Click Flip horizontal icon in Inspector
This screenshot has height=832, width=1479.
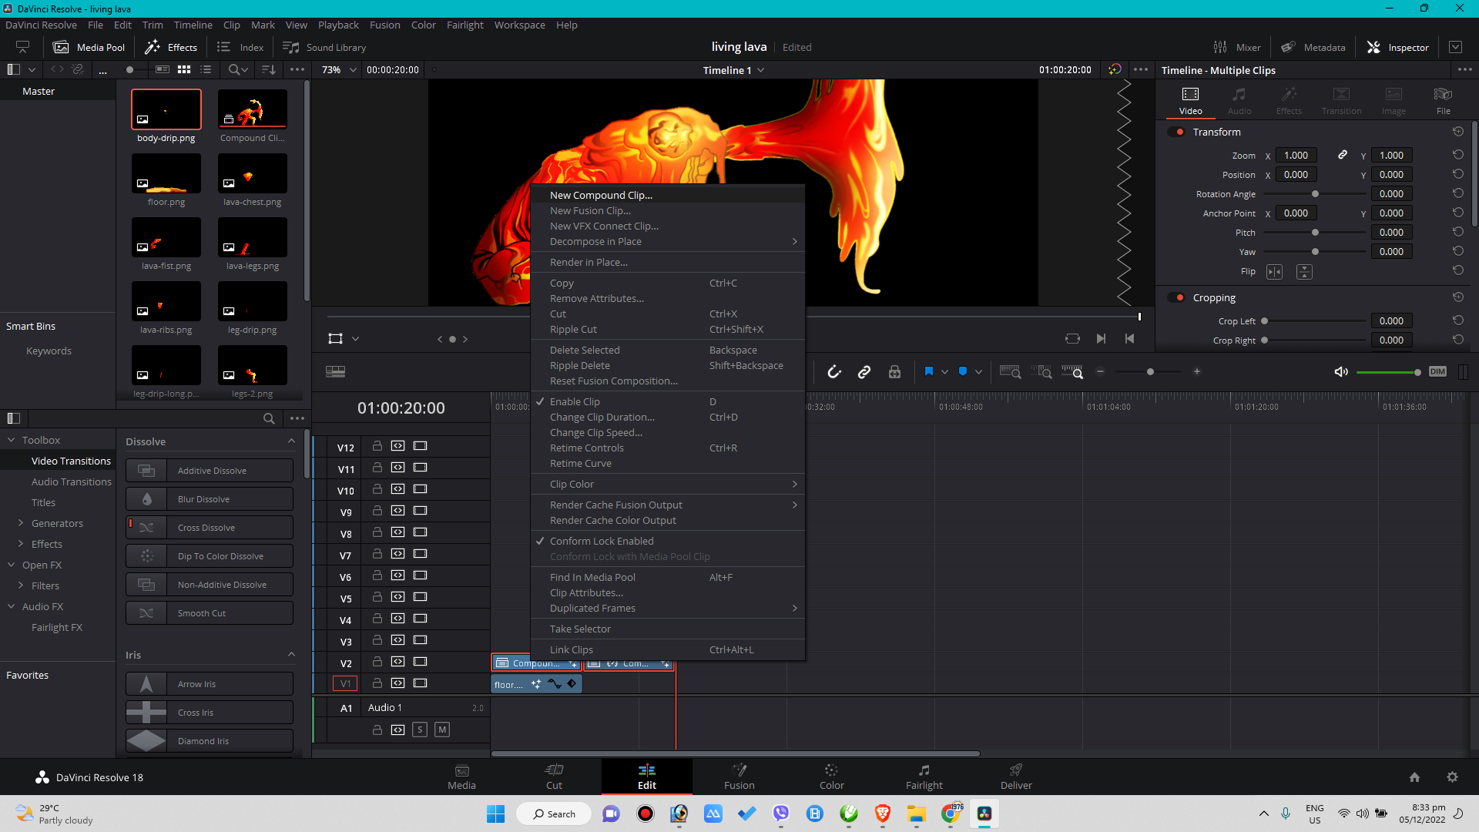(x=1275, y=272)
